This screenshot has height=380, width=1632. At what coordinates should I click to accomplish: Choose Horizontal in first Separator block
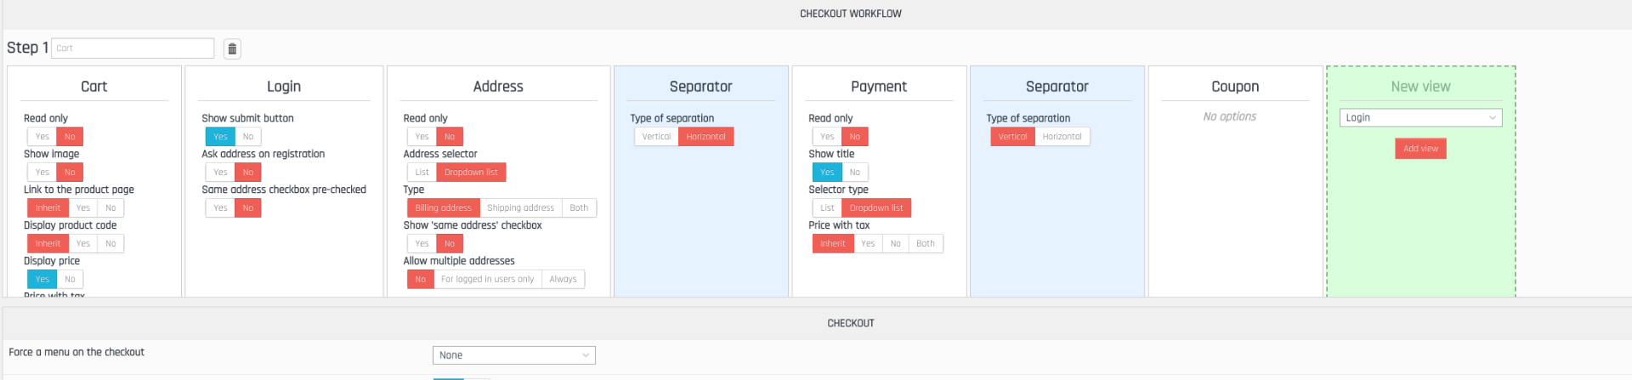pos(705,137)
